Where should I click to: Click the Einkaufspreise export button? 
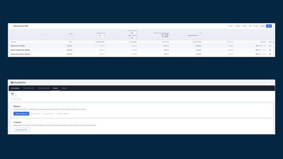point(36,114)
